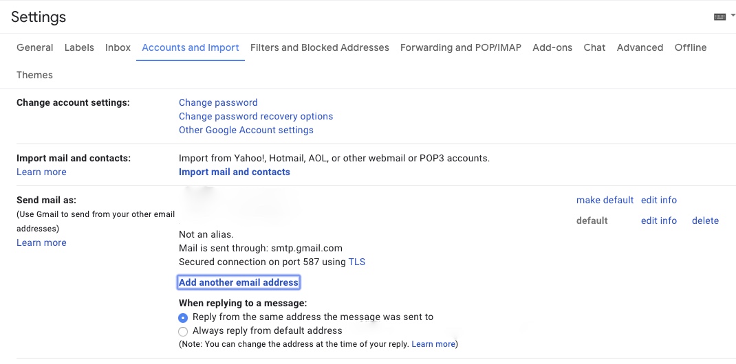The width and height of the screenshot is (736, 364).
Task: Open the Advanced settings tab
Action: coord(640,47)
